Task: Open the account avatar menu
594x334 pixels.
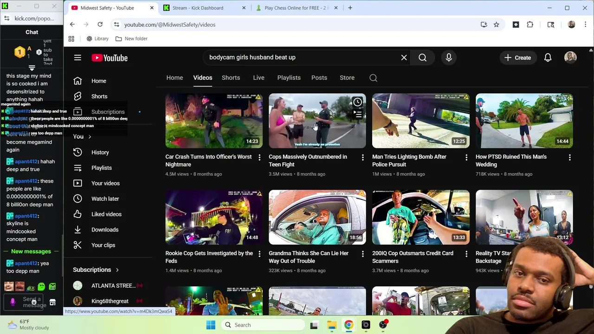Action: click(x=570, y=58)
